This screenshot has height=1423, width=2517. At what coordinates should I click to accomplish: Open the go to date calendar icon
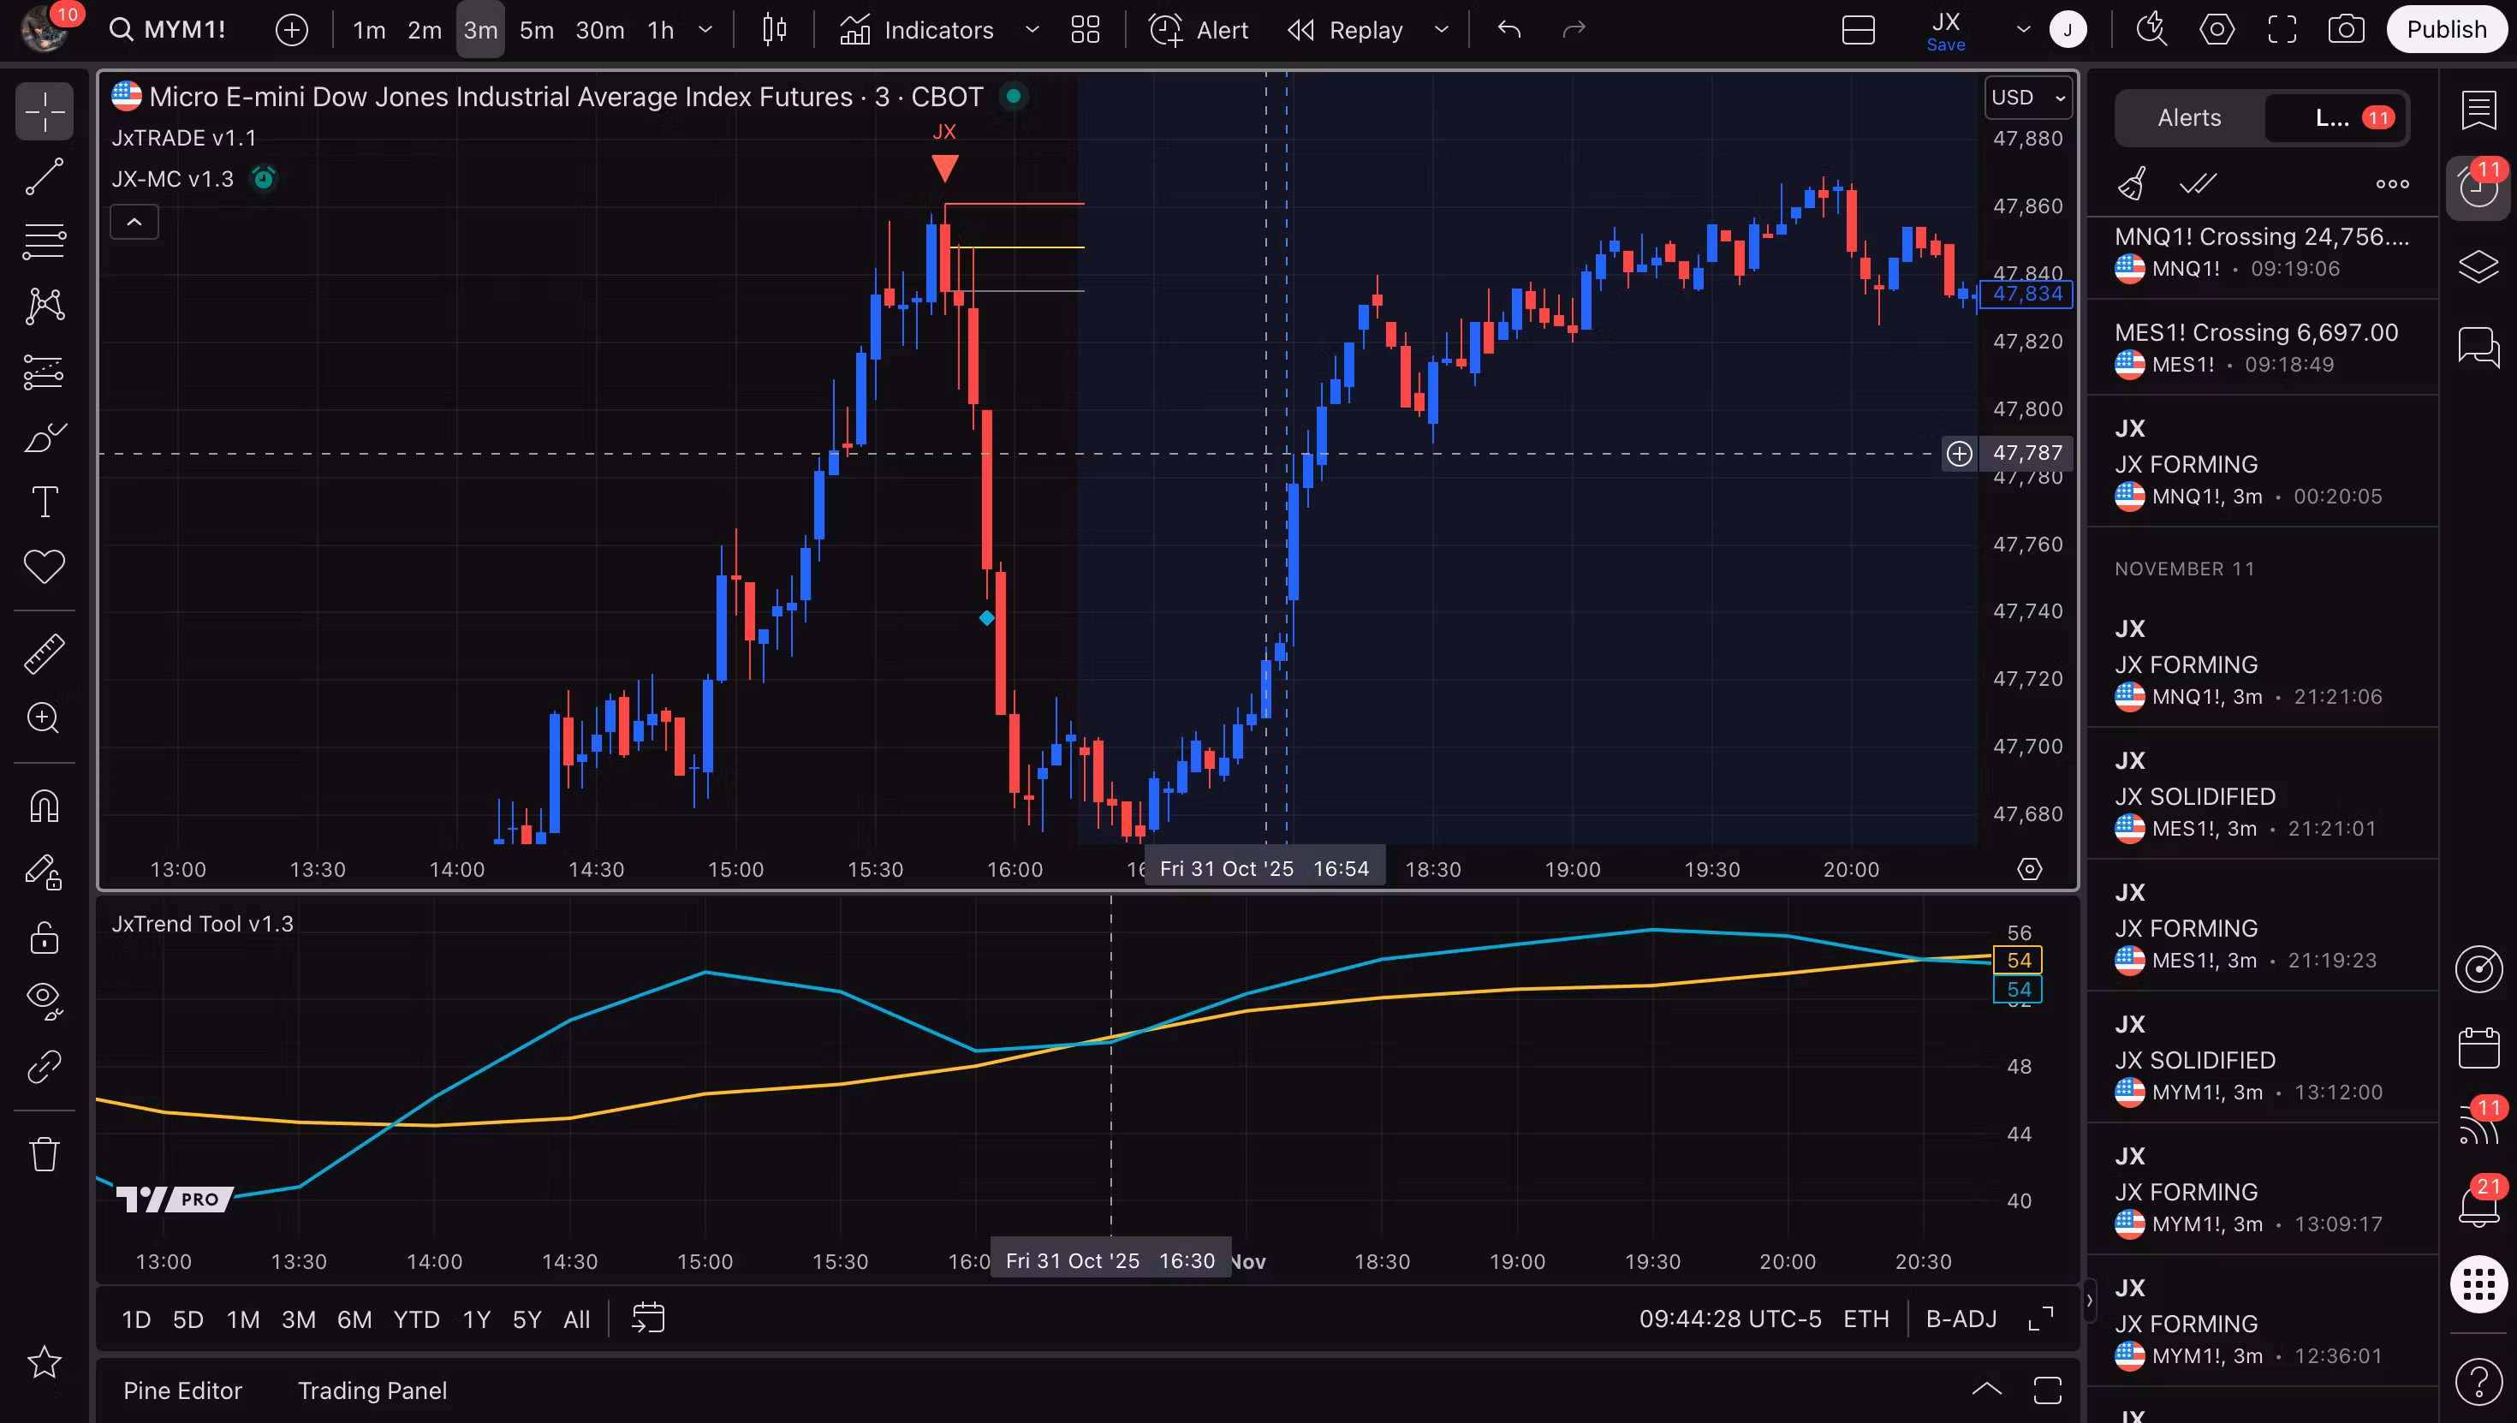tap(648, 1319)
